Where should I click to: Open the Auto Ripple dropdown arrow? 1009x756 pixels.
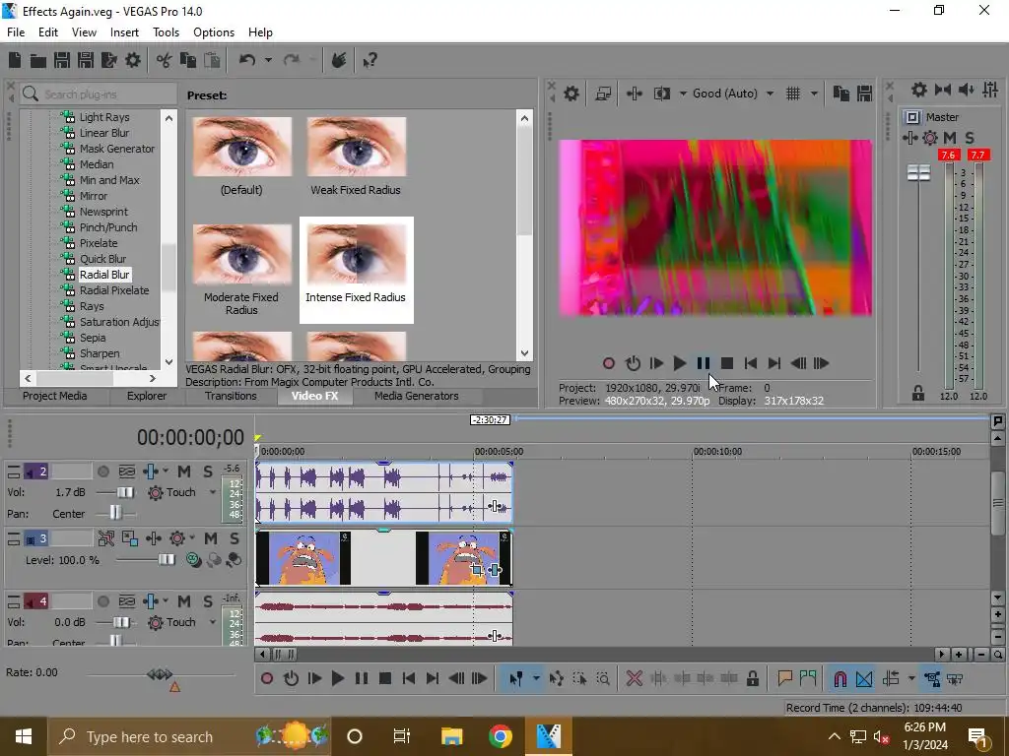(911, 678)
